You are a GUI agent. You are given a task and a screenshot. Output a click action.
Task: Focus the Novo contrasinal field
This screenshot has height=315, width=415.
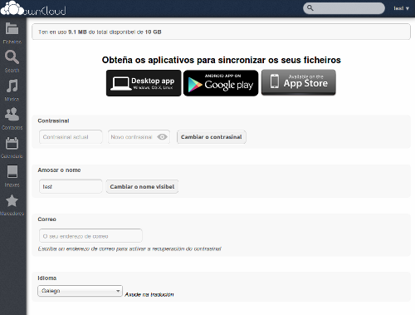coord(139,137)
